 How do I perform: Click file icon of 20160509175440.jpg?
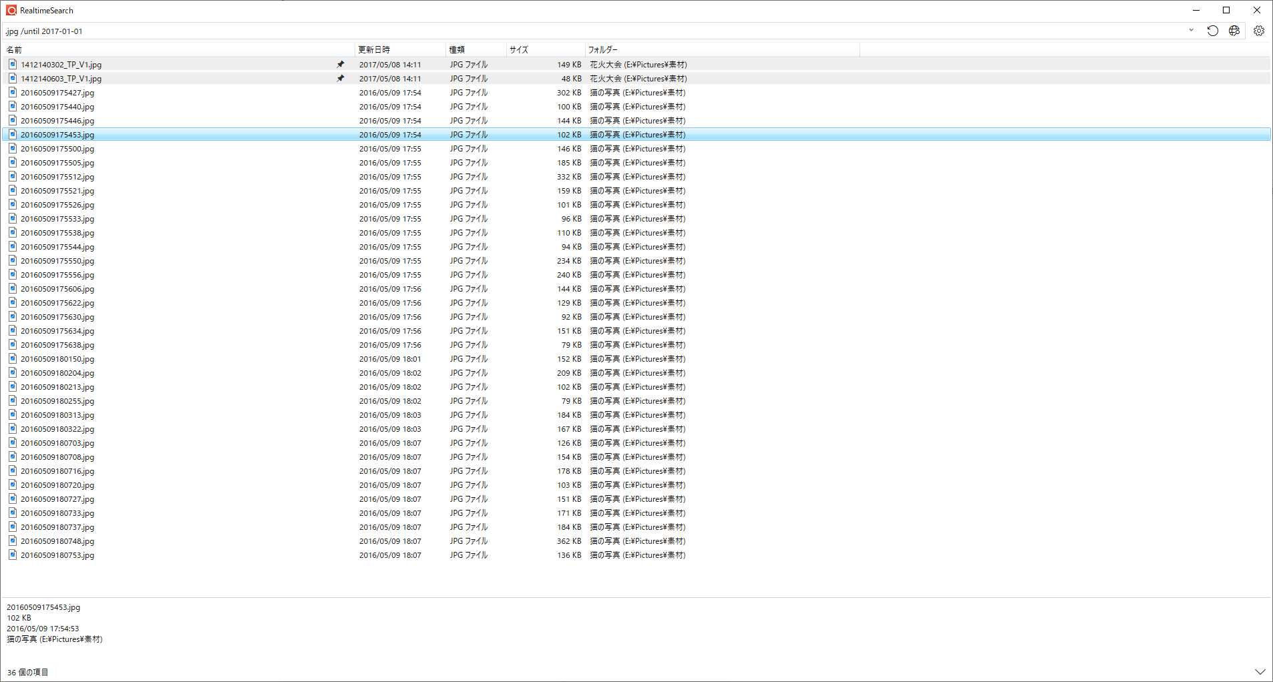13,106
